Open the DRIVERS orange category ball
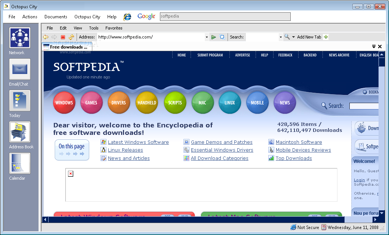 tap(118, 102)
